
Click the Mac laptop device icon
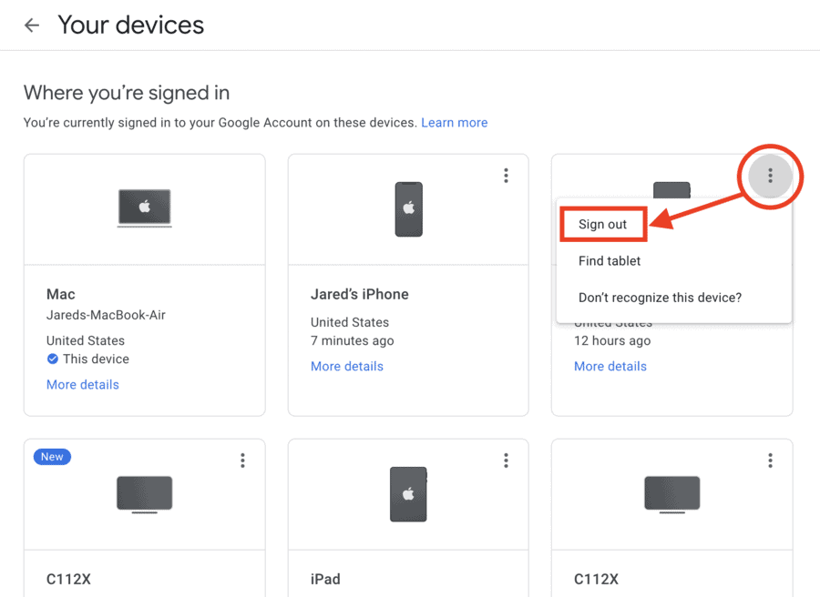(144, 208)
